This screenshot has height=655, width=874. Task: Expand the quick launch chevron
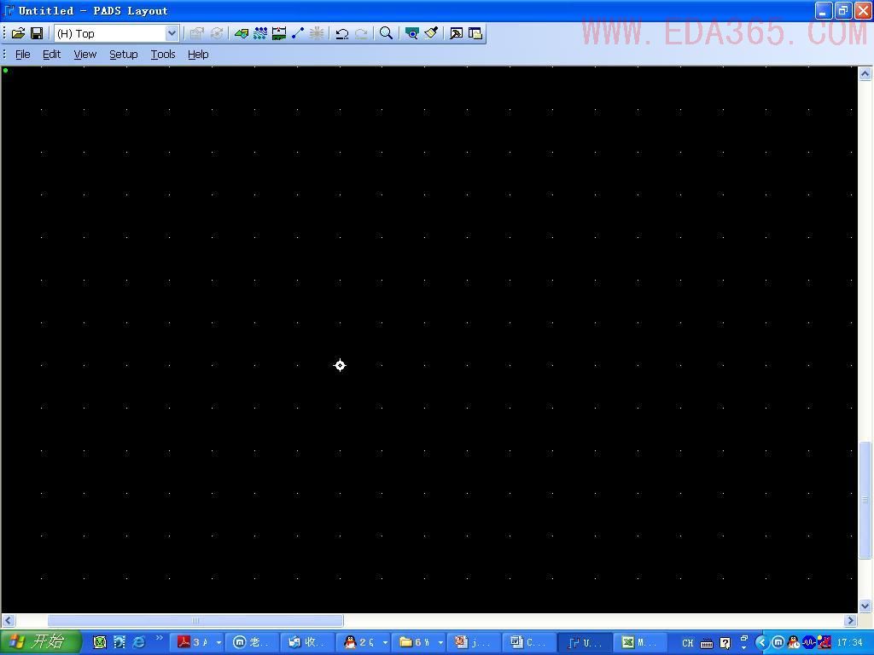tap(159, 638)
